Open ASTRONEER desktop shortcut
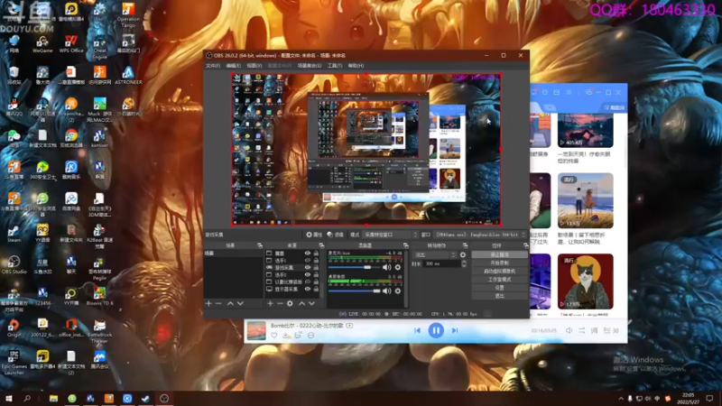Screen dimensions: 722x406 pos(128,76)
